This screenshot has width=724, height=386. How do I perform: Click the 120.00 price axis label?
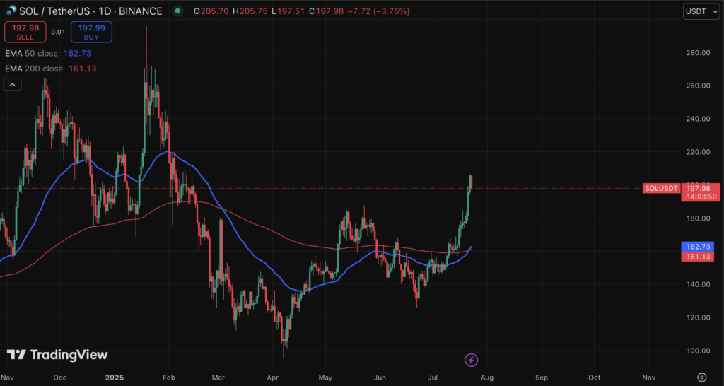click(697, 317)
